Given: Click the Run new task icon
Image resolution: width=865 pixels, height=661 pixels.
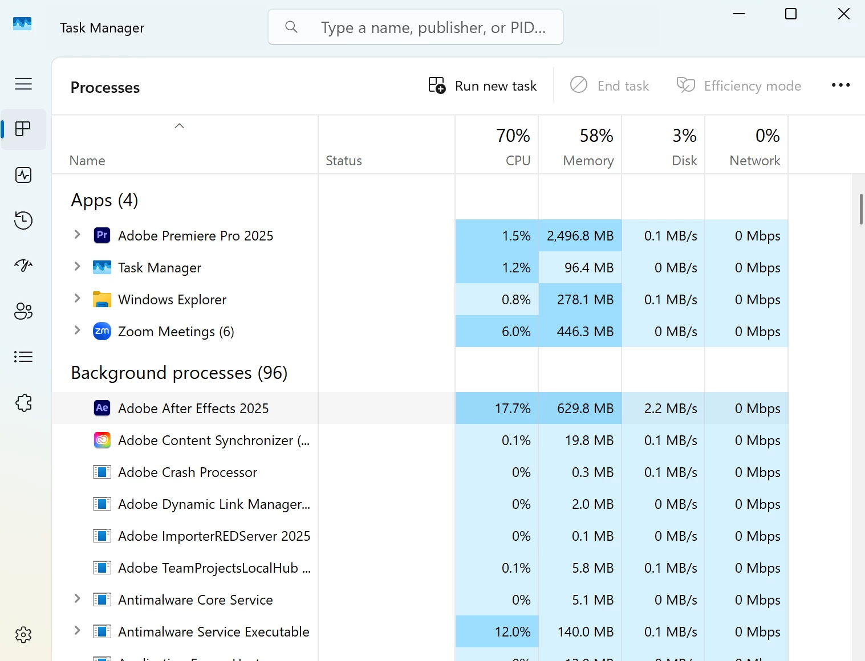Looking at the screenshot, I should [x=437, y=85].
